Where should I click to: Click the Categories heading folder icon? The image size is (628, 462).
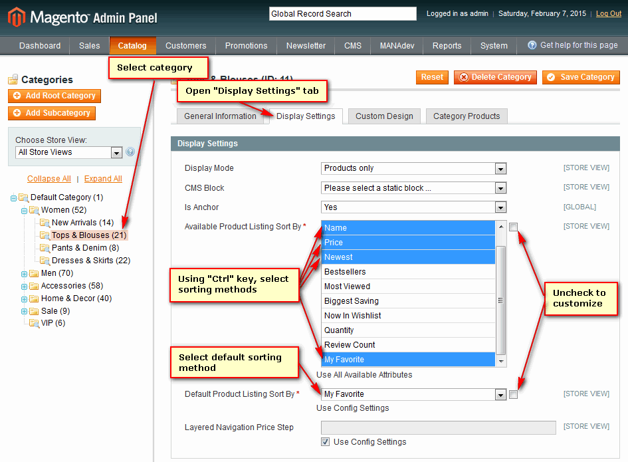pos(13,79)
